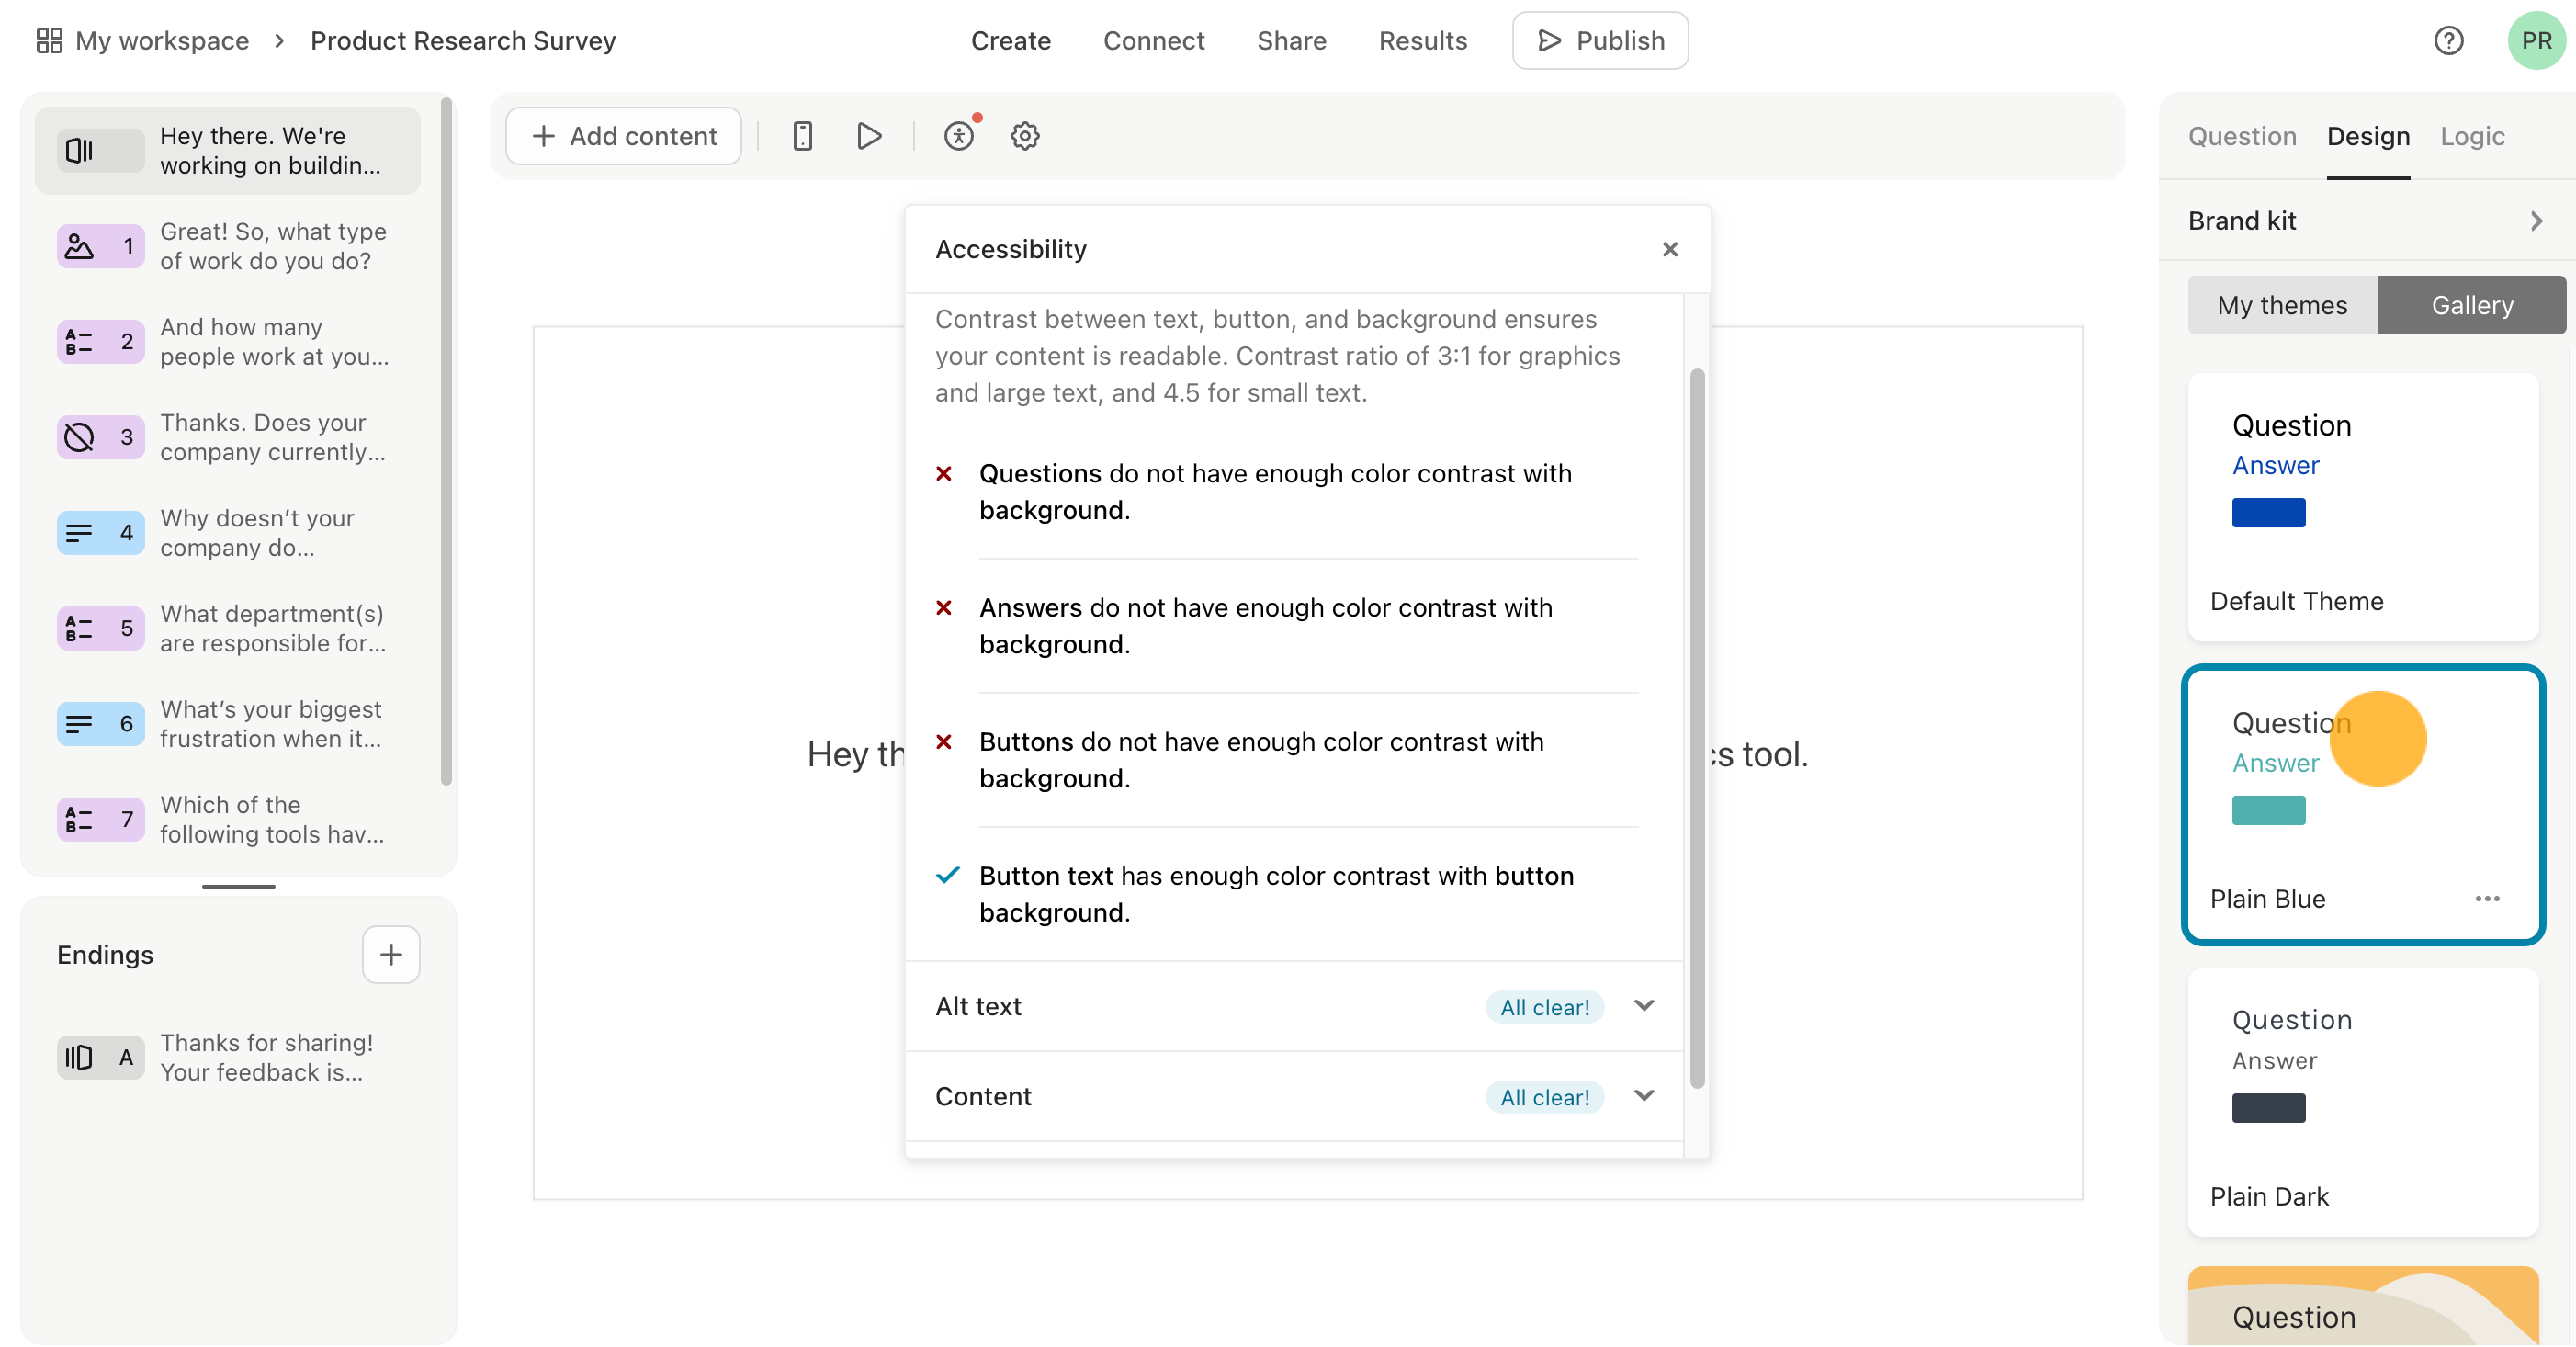Open the Brand kit chevron
Screen dimensions: 2576x1347
point(2536,221)
